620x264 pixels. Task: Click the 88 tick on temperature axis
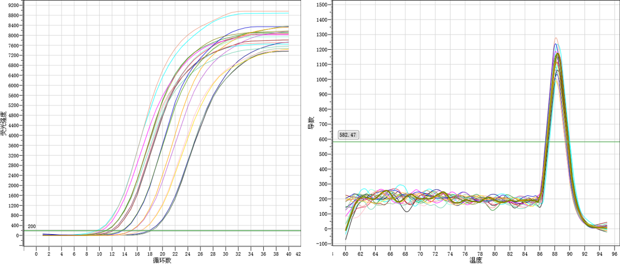coord(556,253)
